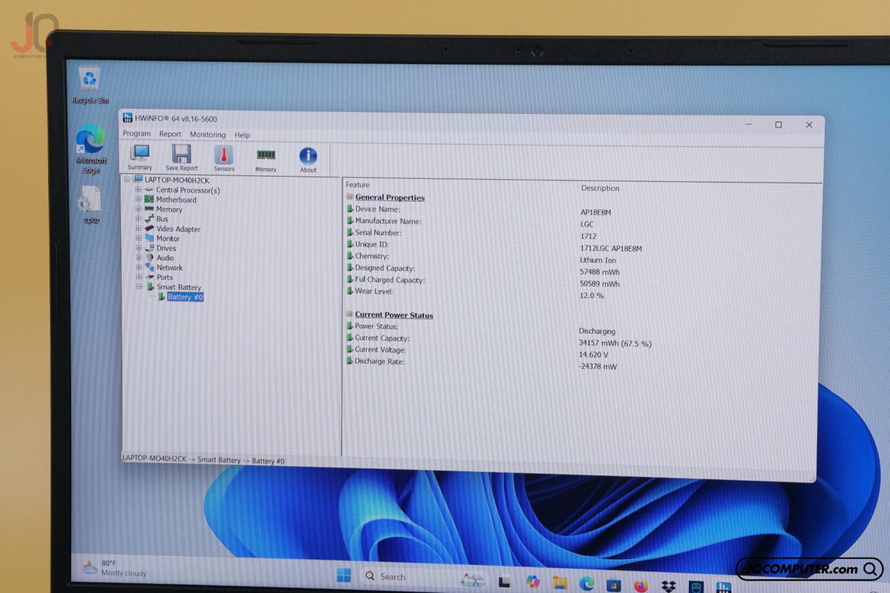Expand the Monitor tree node

(x=138, y=238)
